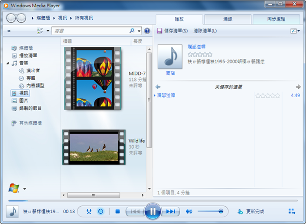Open the list options checkmark dropdown

[x=295, y=31]
